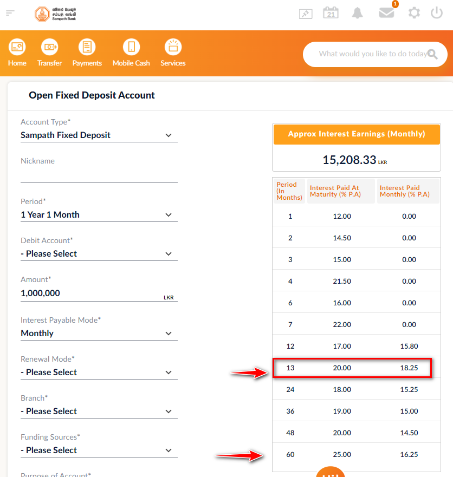Open the settings gear
453x477 pixels.
pos(414,13)
